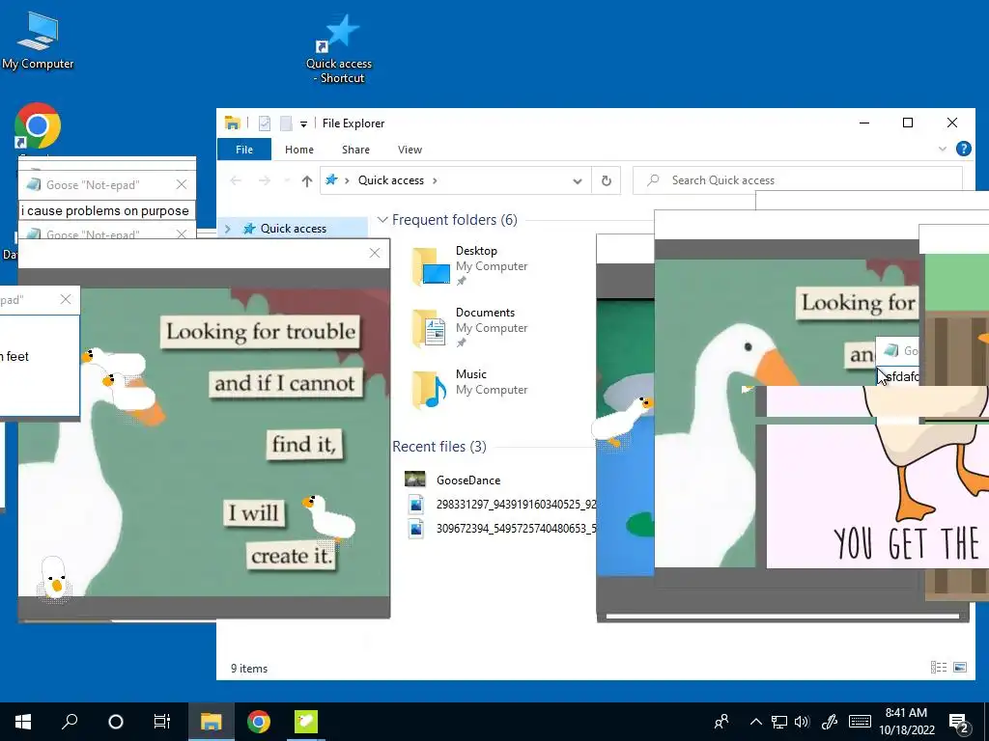
Task: Open the volume control tray icon
Action: click(x=803, y=722)
